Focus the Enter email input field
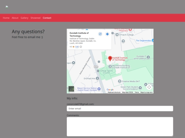 tap(120, 109)
